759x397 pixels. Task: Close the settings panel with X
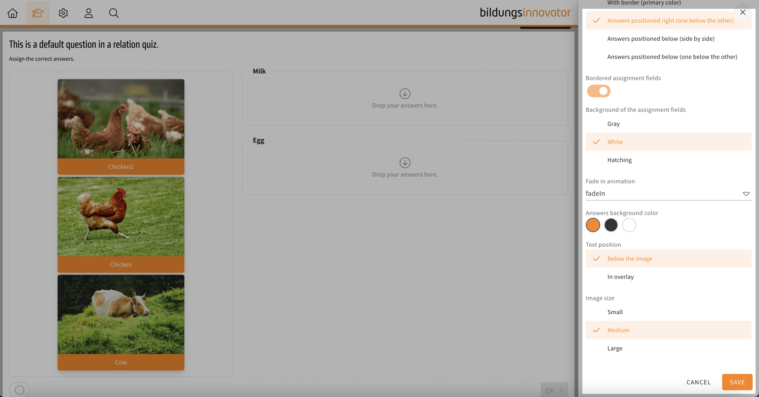pyautogui.click(x=742, y=12)
